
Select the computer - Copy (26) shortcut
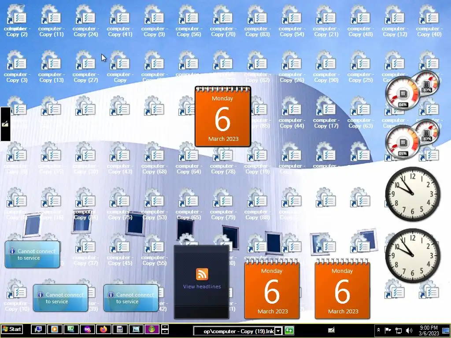[292, 67]
